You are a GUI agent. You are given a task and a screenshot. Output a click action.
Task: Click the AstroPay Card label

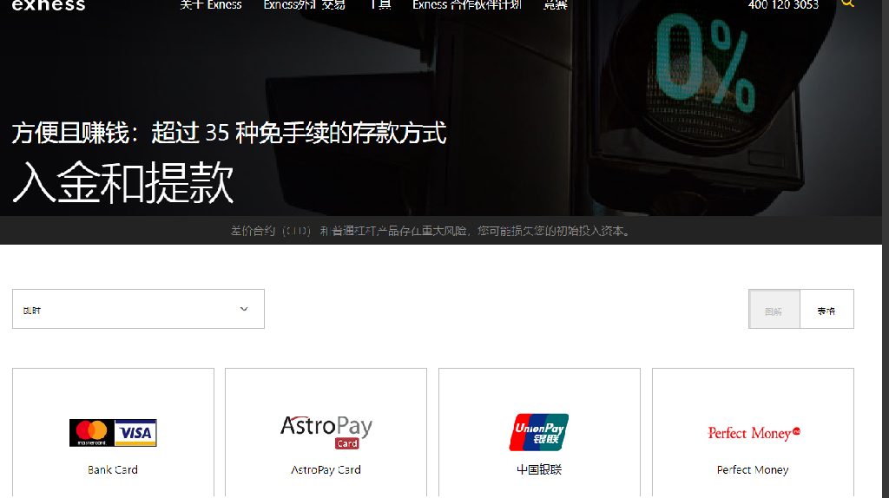(x=326, y=469)
